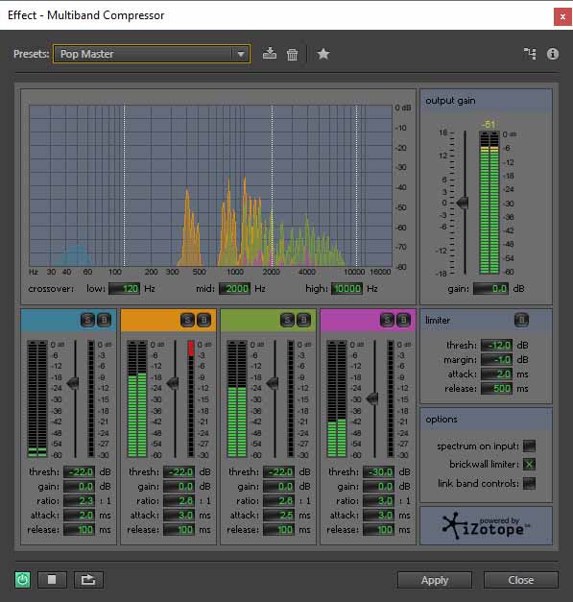Click the output gain slider handle
Image resolution: width=573 pixels, height=602 pixels.
coord(463,203)
